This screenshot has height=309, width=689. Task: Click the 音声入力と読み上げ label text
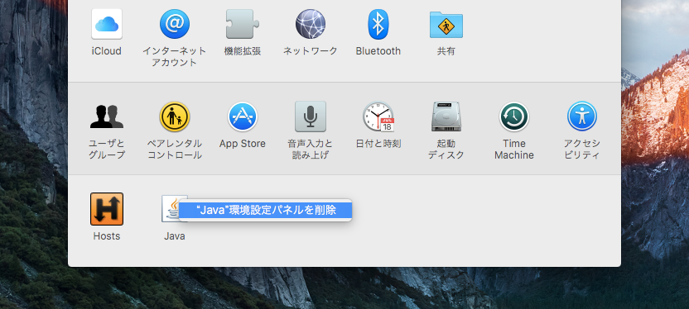pyautogui.click(x=311, y=150)
